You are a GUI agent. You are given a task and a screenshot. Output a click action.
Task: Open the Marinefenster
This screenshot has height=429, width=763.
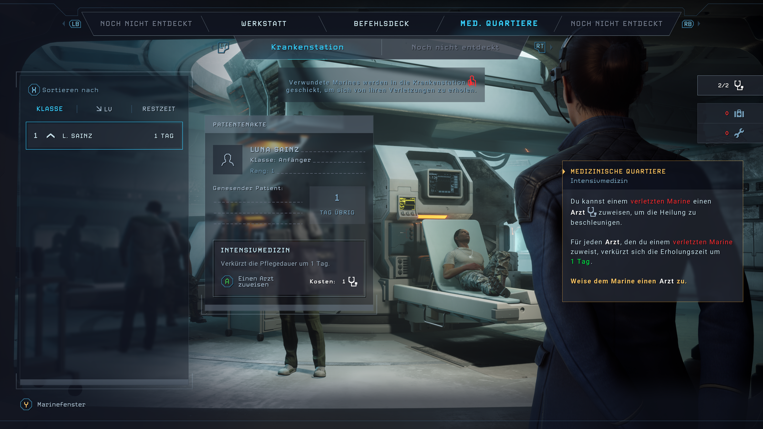62,404
